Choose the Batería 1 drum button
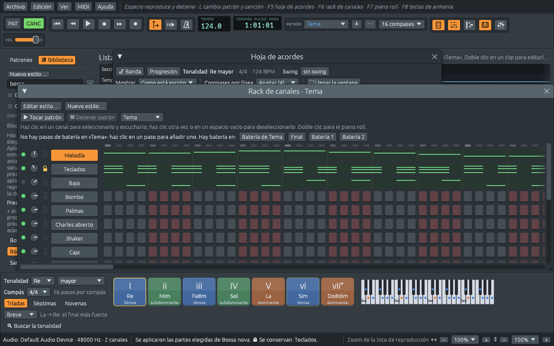554x346 pixels. coord(323,137)
